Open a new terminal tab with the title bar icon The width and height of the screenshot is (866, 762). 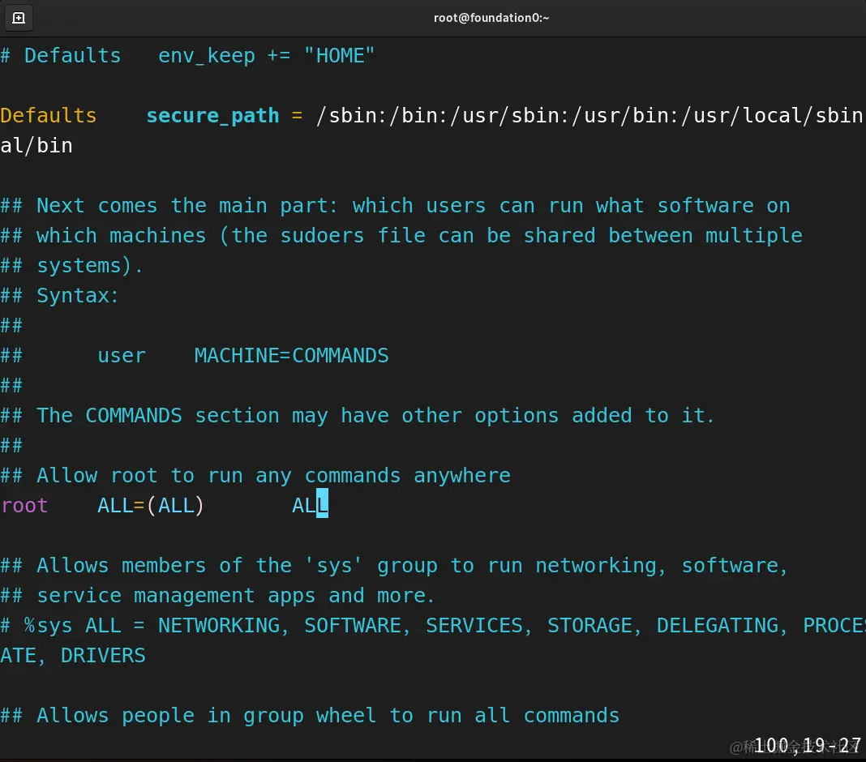pos(19,18)
